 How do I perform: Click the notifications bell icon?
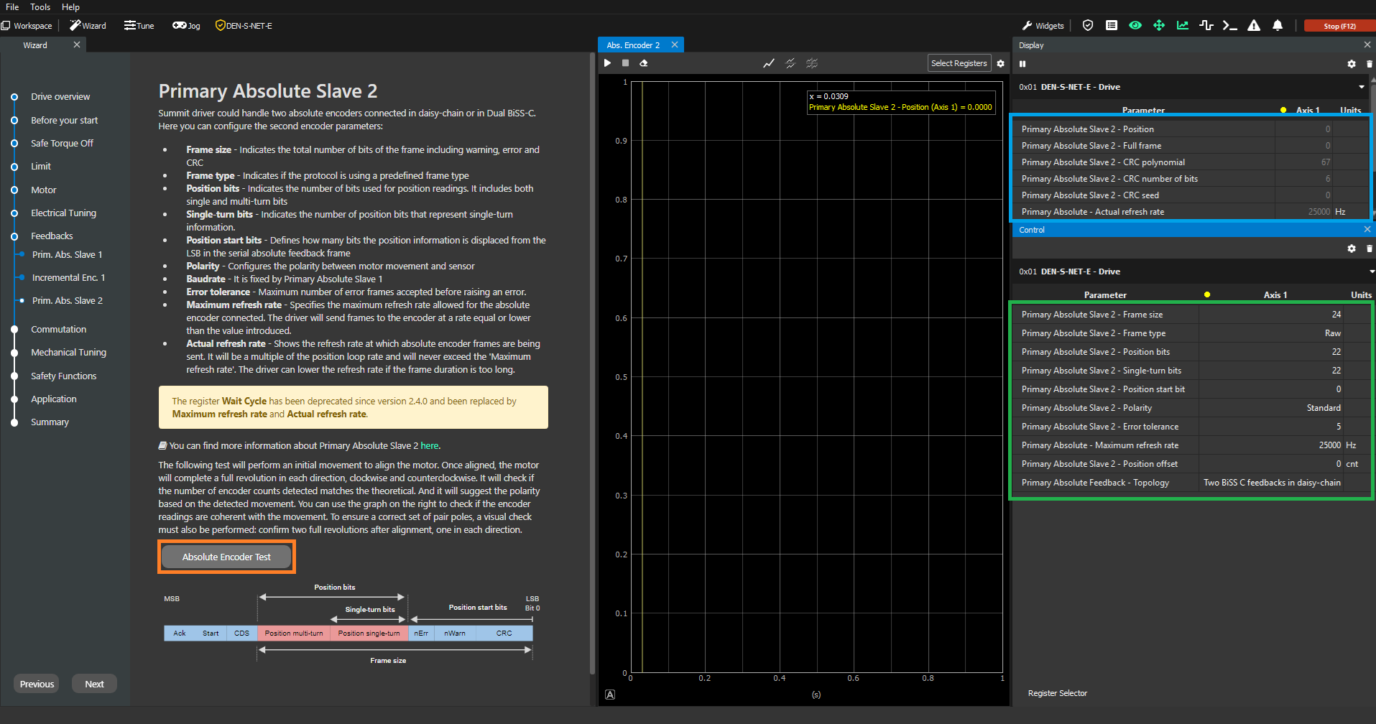(x=1278, y=26)
